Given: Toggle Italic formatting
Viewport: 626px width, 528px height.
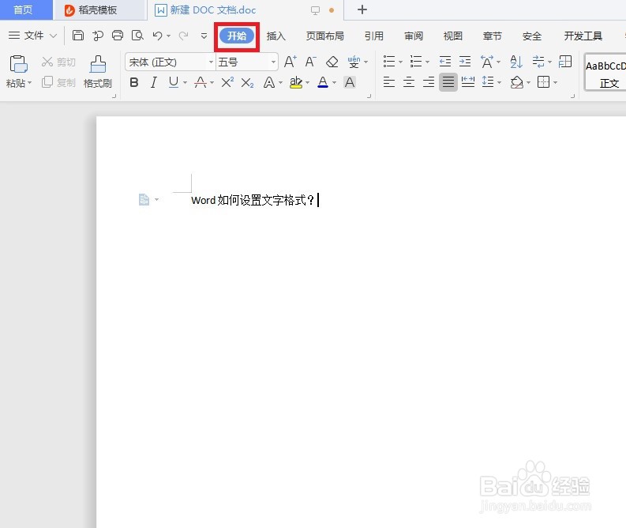Looking at the screenshot, I should click(x=153, y=83).
